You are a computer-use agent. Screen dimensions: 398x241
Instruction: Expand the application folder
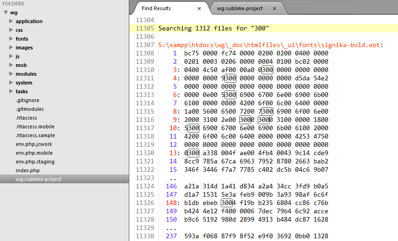click(12, 21)
